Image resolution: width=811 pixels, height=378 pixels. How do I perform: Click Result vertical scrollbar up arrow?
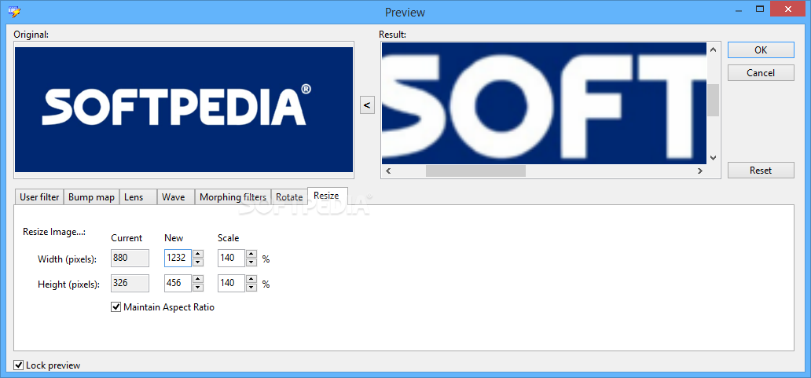click(x=714, y=50)
